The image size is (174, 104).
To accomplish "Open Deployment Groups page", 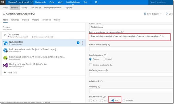I will pyautogui.click(x=53, y=8).
